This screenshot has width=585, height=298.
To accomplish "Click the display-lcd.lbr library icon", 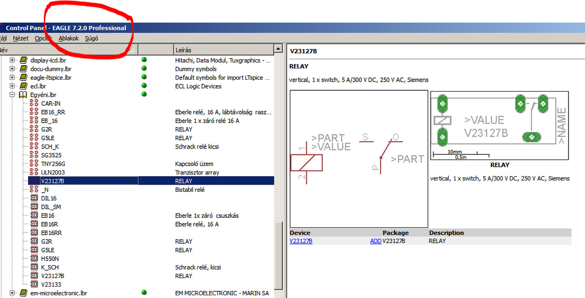I will tap(23, 60).
